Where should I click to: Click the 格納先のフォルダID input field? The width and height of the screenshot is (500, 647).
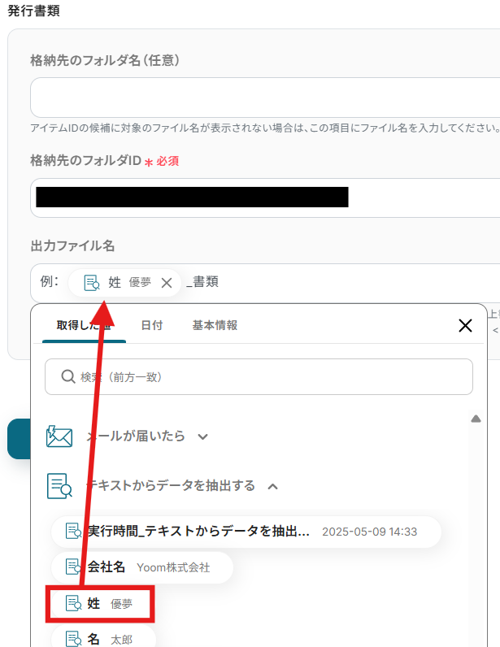[265, 198]
